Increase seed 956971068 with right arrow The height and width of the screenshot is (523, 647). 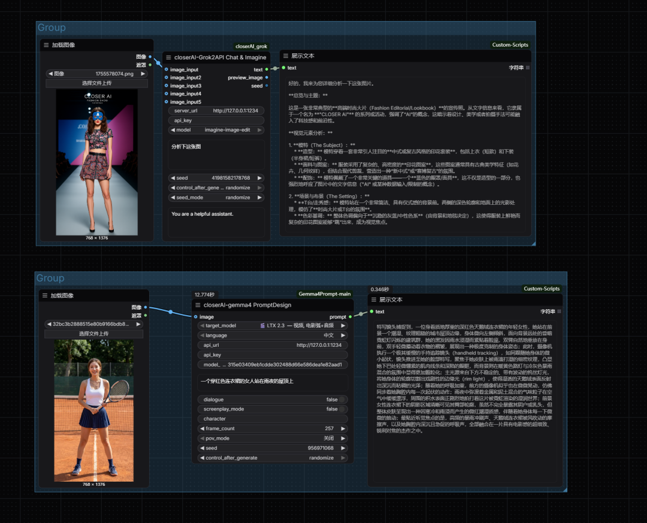(x=343, y=448)
